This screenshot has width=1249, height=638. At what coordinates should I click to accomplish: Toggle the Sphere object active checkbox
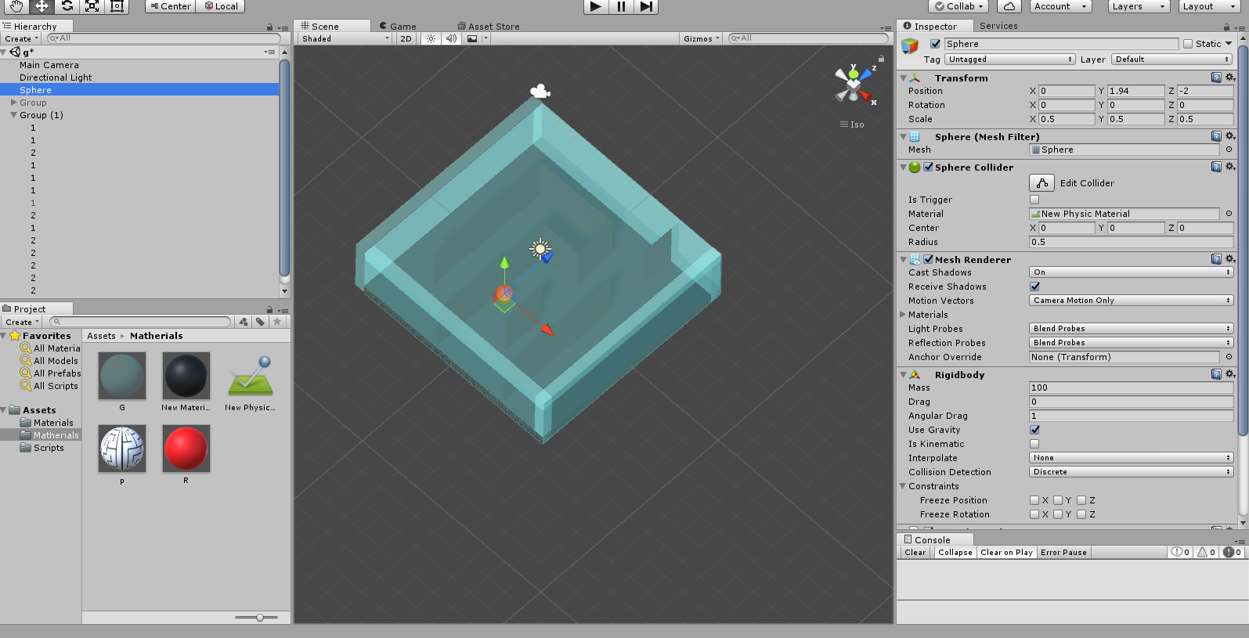(x=935, y=44)
